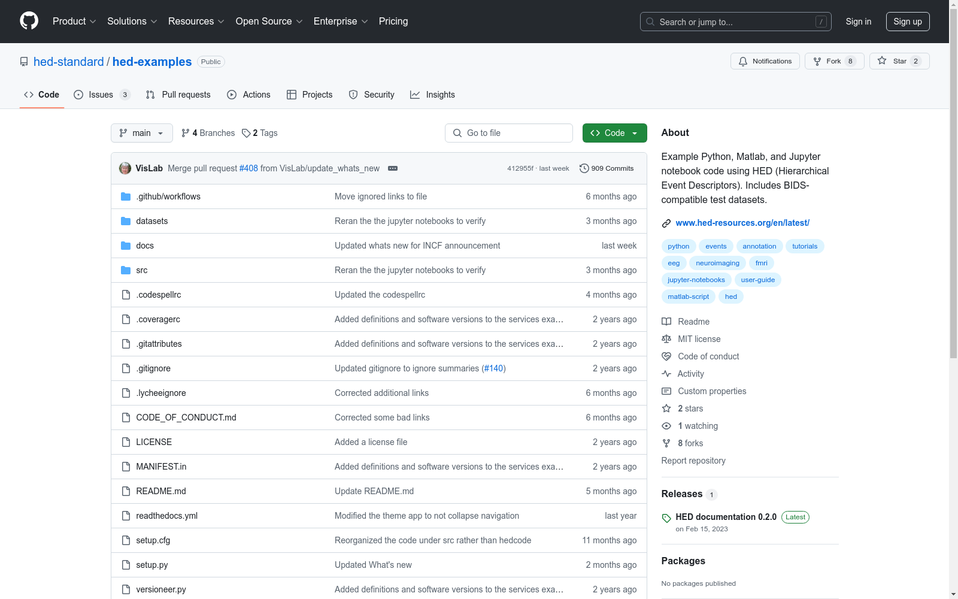
Task: Open the versioneer.py file
Action: point(161,589)
